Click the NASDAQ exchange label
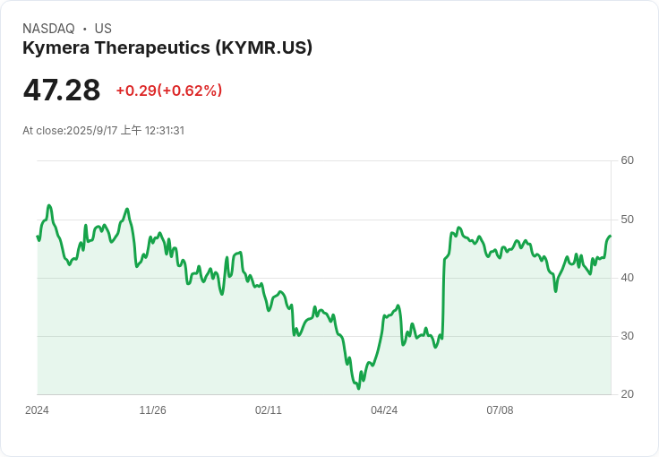Image resolution: width=659 pixels, height=457 pixels. 48,29
